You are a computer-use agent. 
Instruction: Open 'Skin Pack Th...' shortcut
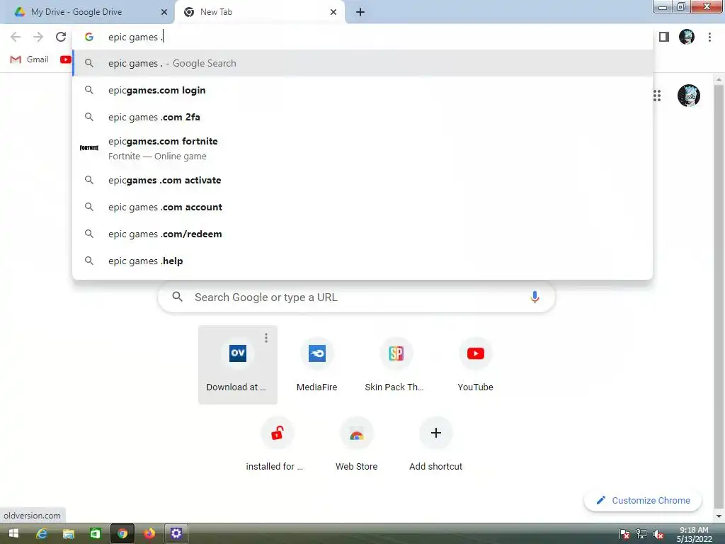pyautogui.click(x=396, y=365)
